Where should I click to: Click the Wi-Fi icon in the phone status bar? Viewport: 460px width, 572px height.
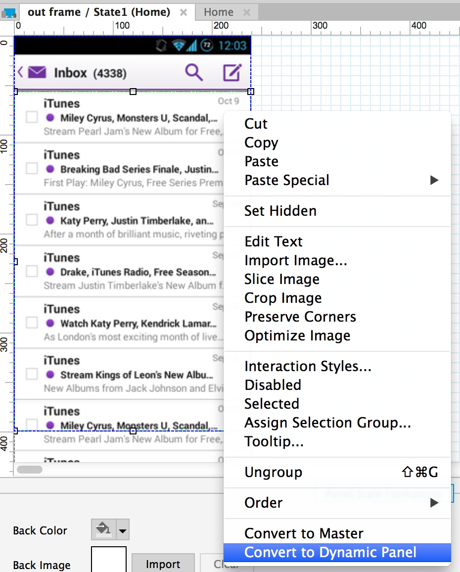pos(179,46)
